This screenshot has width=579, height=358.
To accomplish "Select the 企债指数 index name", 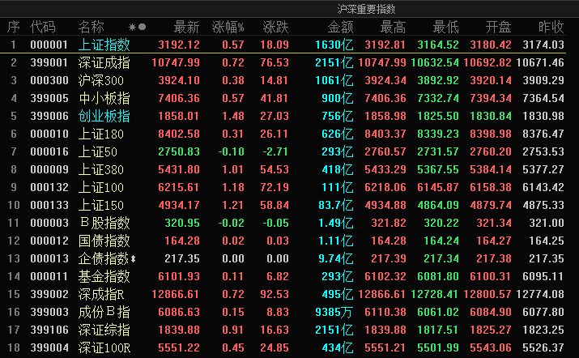I will click(104, 258).
